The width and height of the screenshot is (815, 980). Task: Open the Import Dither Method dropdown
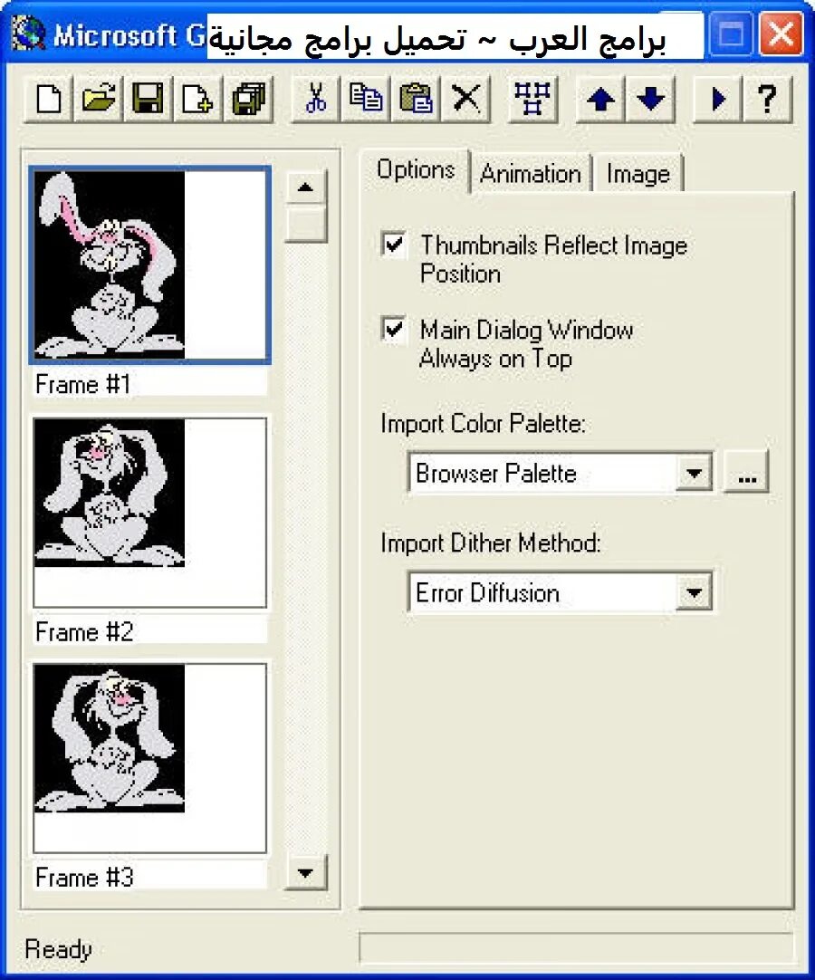coord(695,591)
